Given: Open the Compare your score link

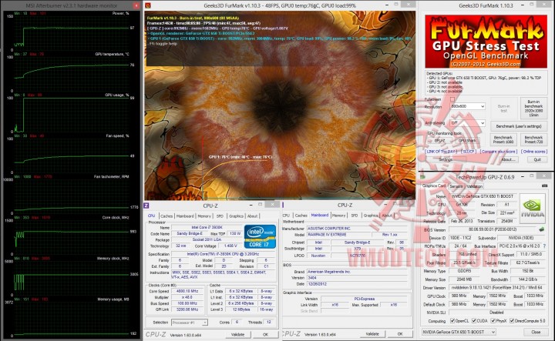Looking at the screenshot, I should tap(499, 151).
